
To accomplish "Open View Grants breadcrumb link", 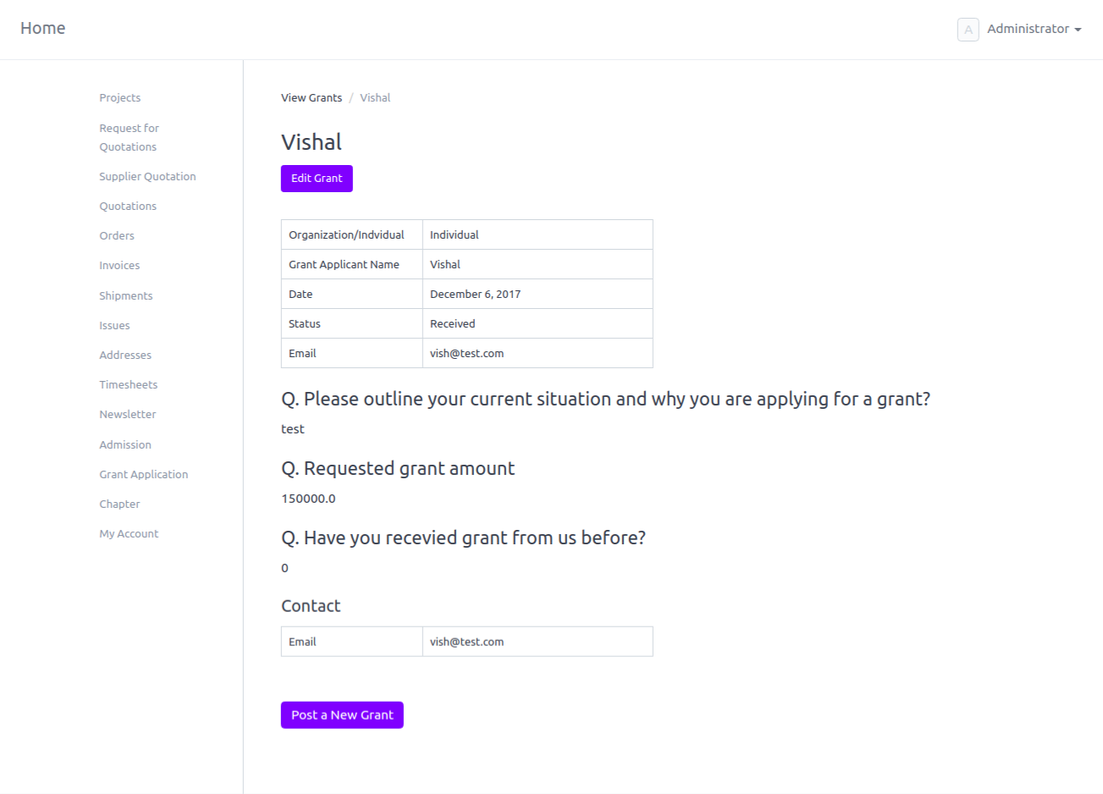I will 312,98.
